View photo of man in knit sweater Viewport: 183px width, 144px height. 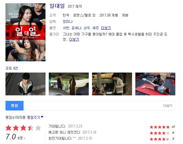click(x=25, y=84)
